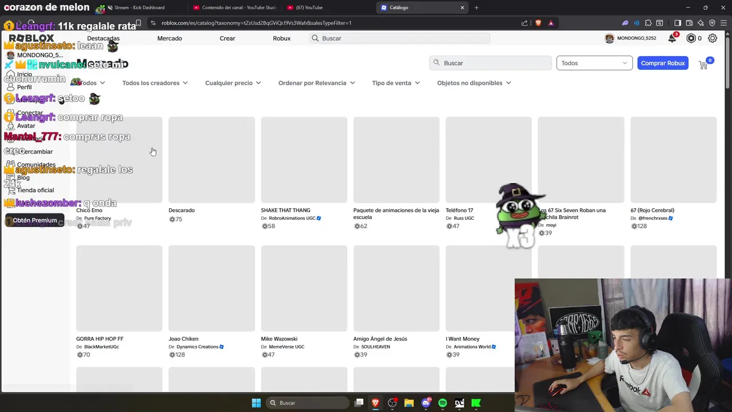Open Tienda oficial in sidebar
The image size is (732, 412).
click(35, 190)
